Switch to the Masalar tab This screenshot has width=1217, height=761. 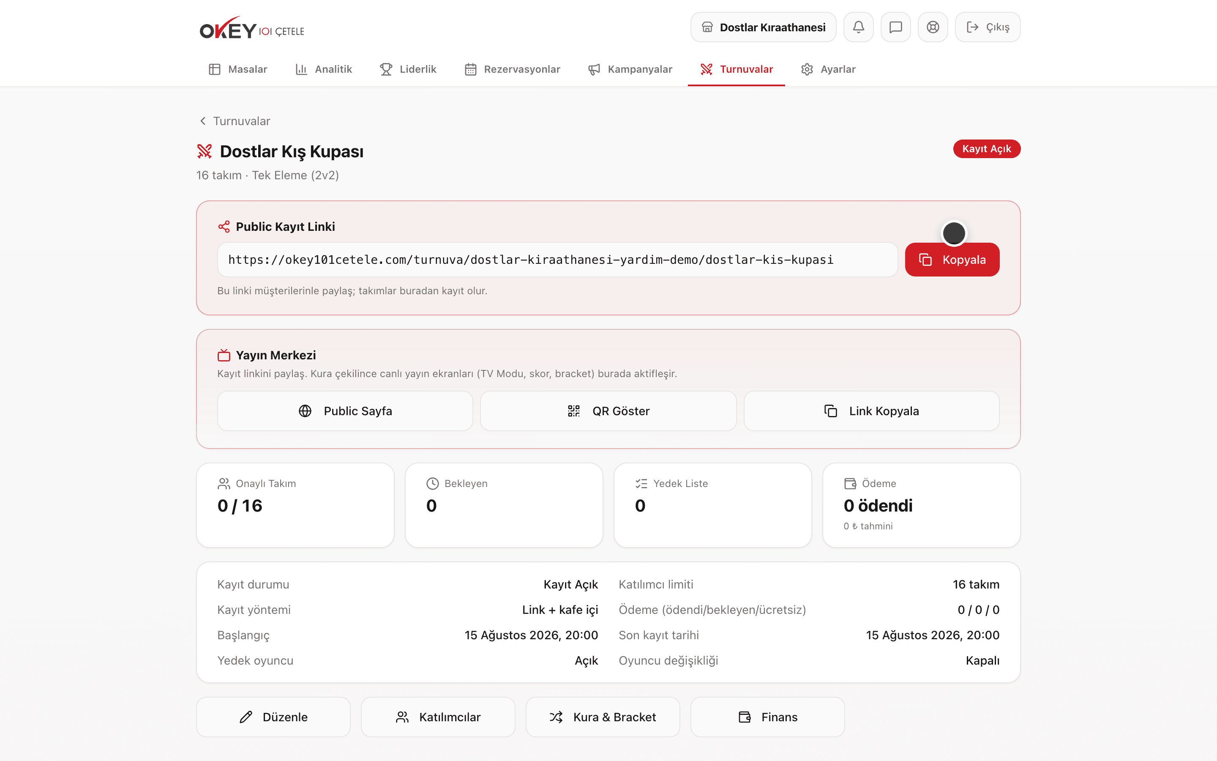(x=238, y=69)
